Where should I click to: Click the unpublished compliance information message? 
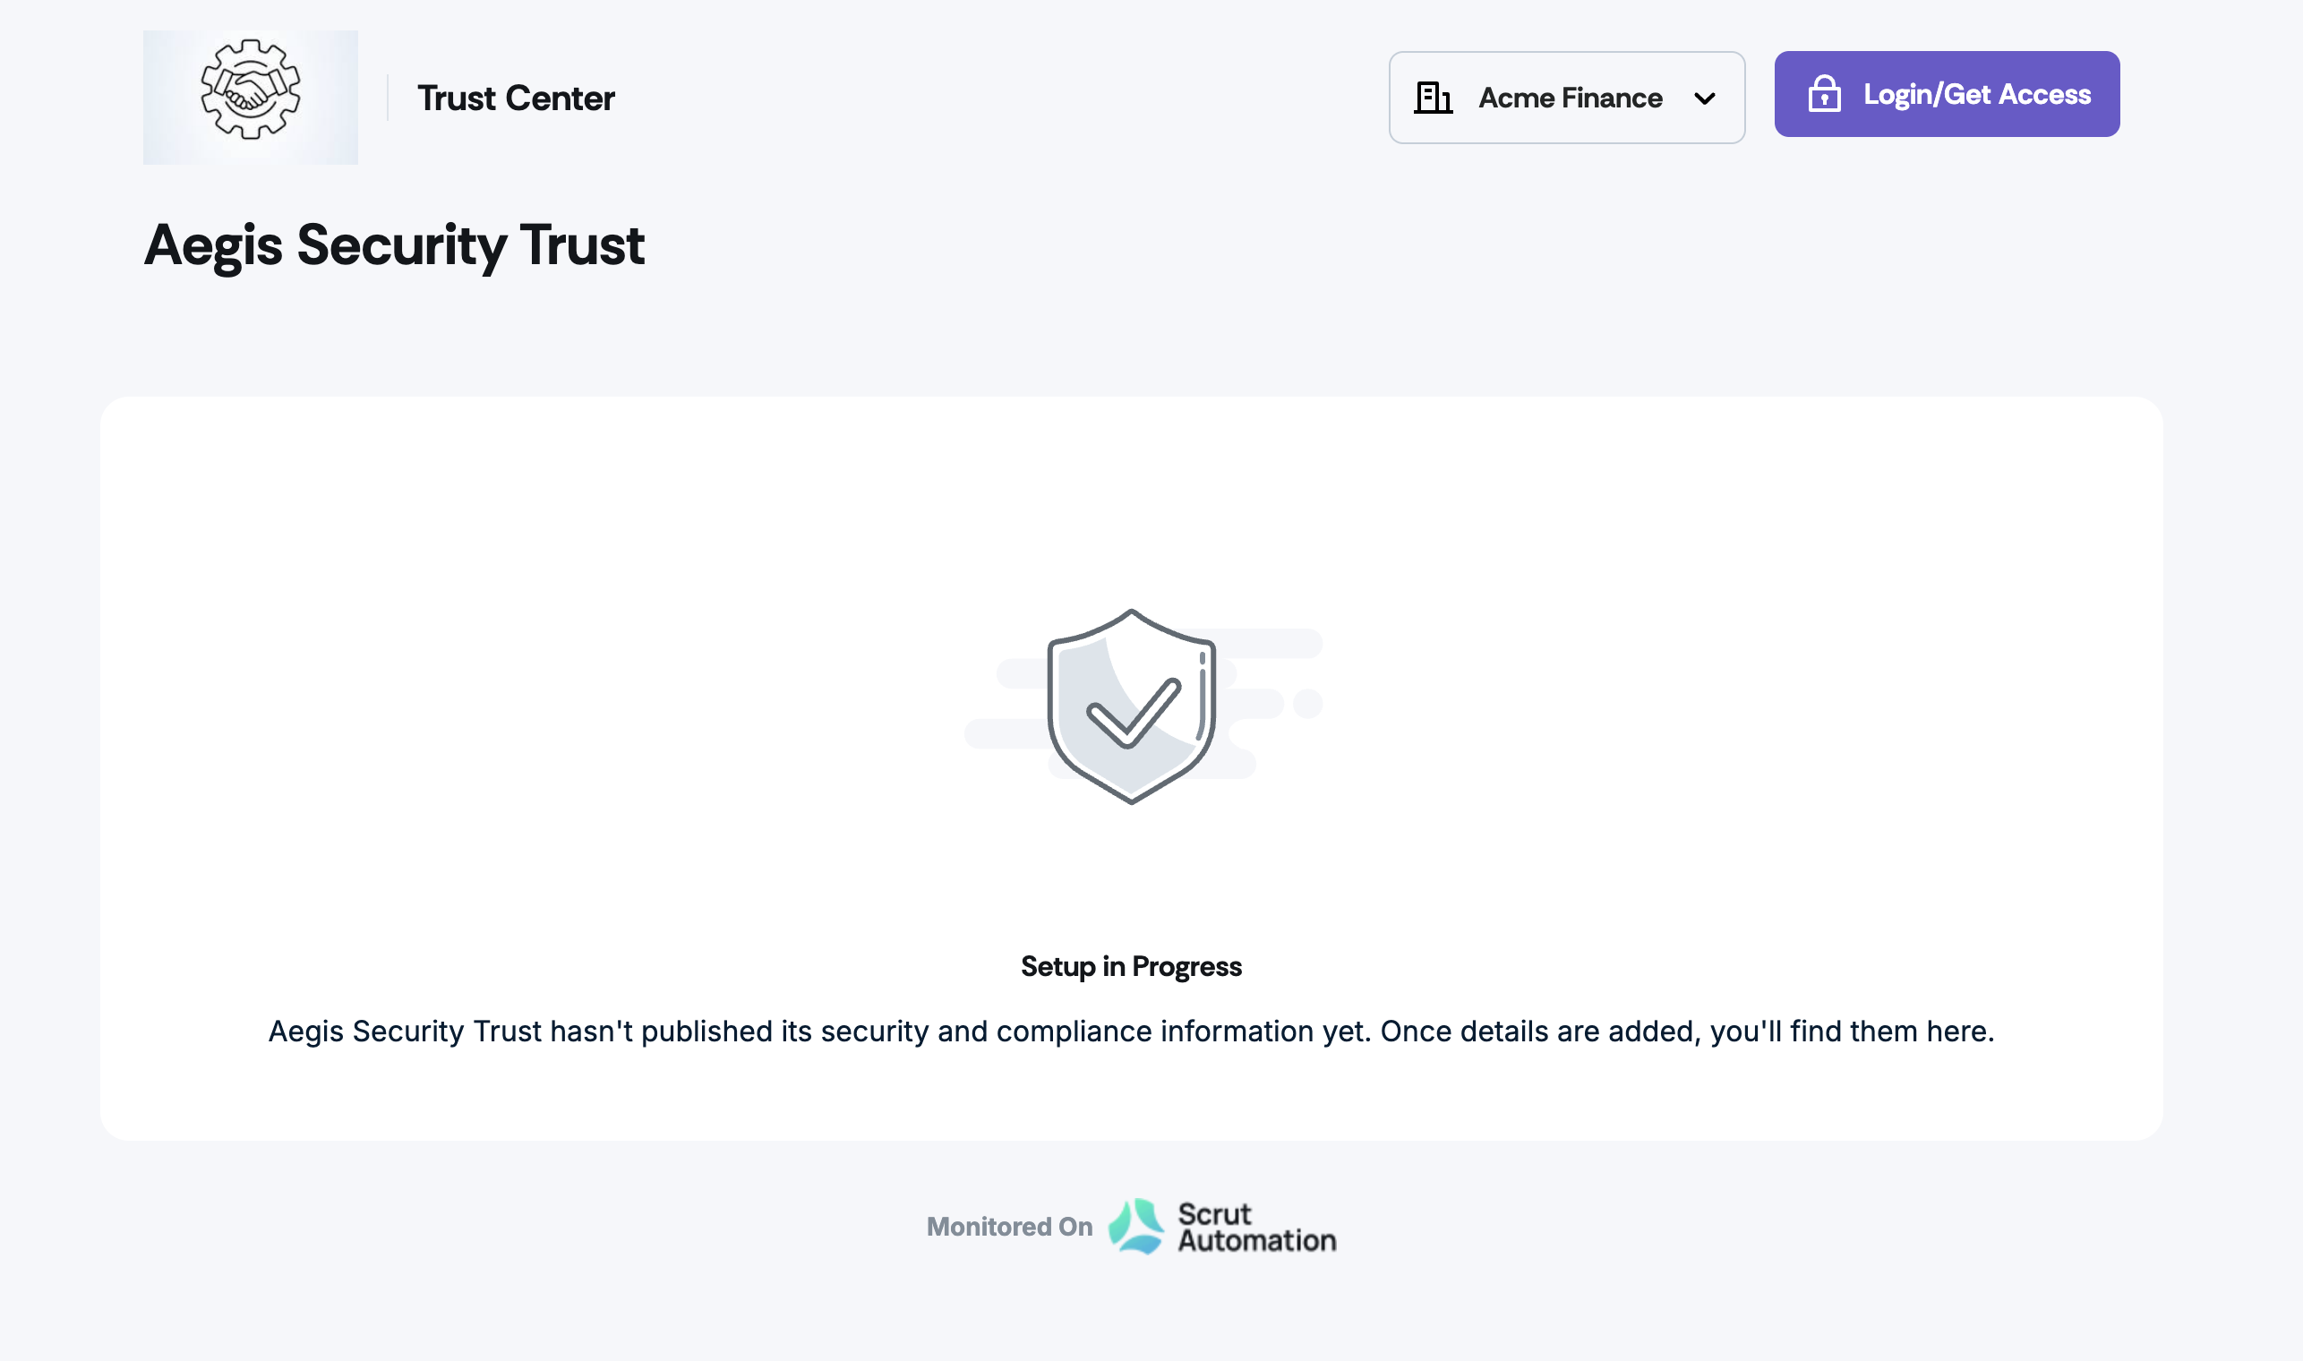click(x=1131, y=1031)
